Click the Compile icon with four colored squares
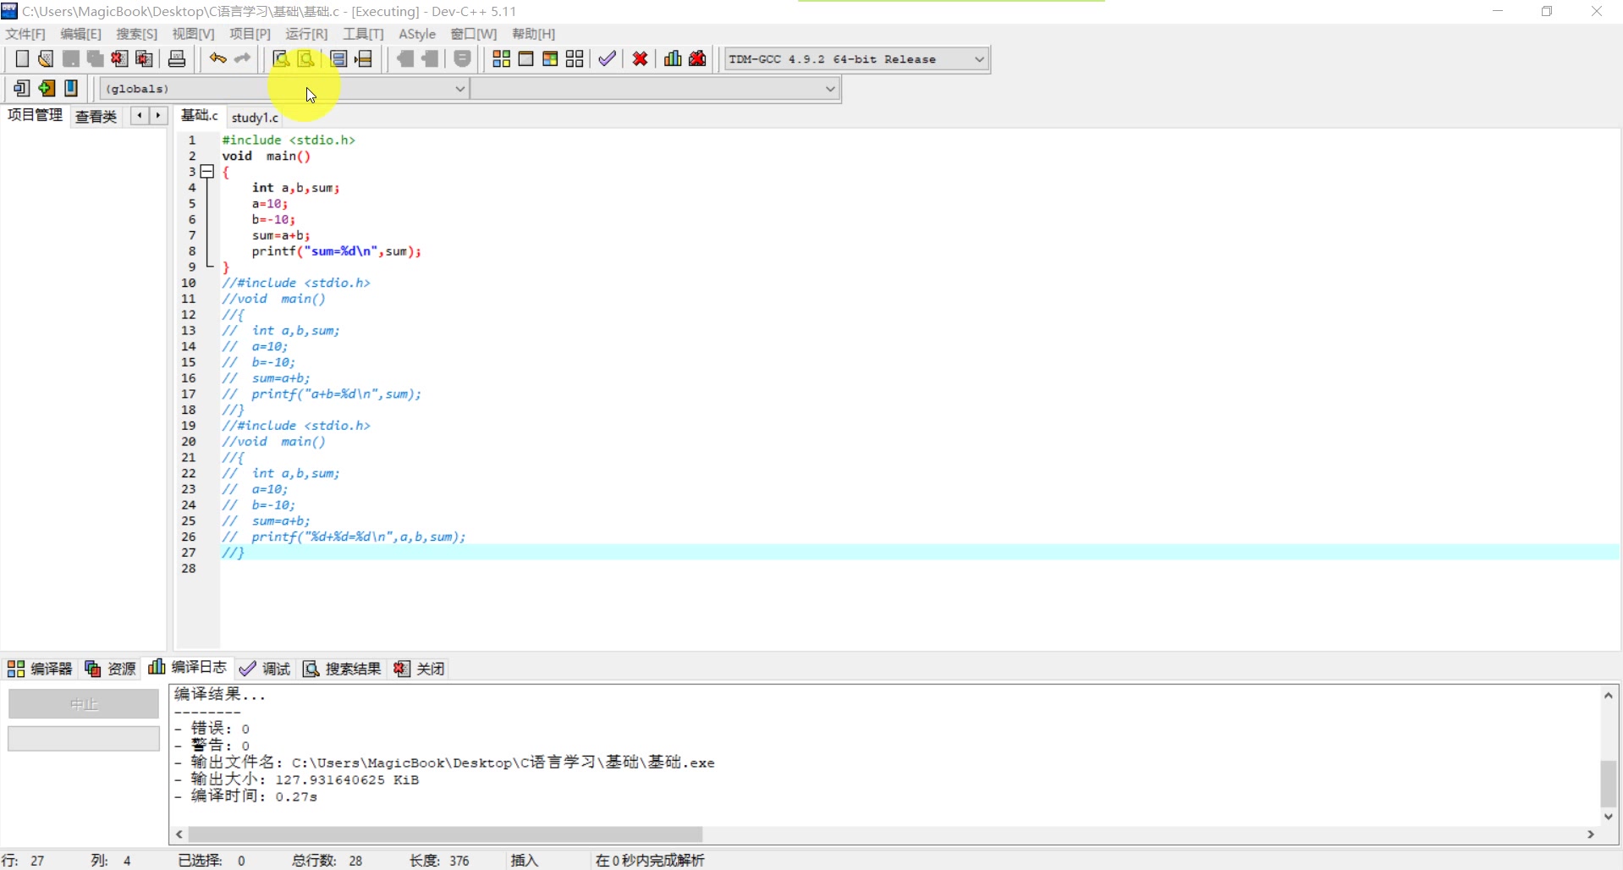1623x870 pixels. [501, 58]
